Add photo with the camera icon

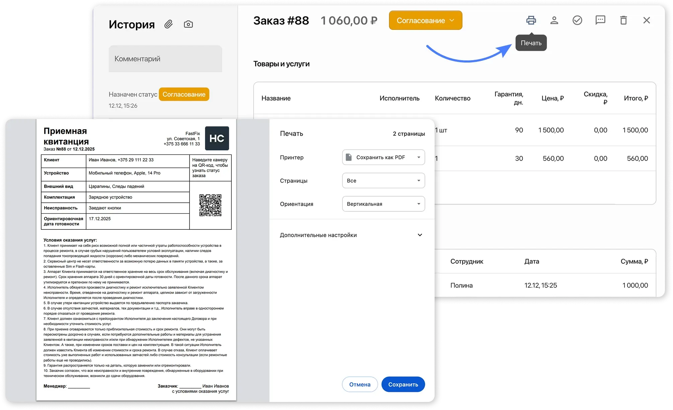click(188, 24)
